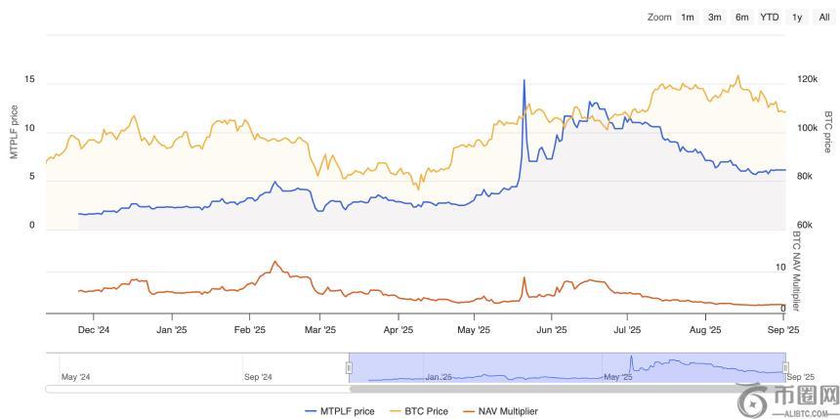
Task: Click the orange NAV legend line marker
Action: 469,411
